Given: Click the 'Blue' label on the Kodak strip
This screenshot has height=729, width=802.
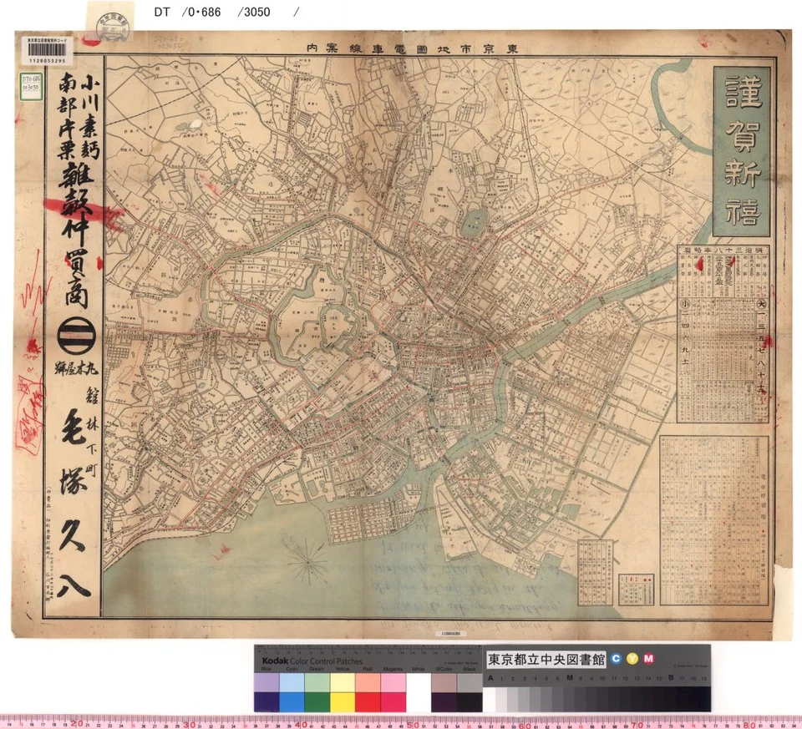Looking at the screenshot, I should (x=266, y=669).
